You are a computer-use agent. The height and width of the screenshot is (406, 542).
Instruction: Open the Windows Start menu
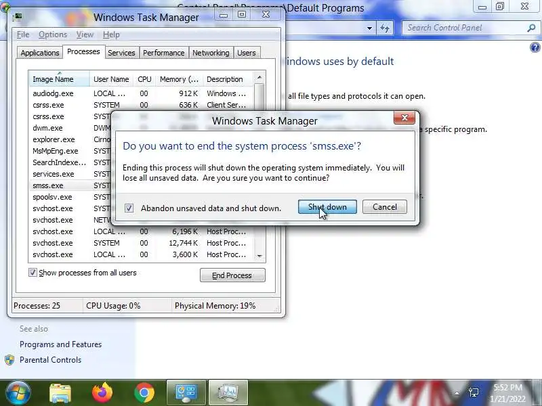(x=18, y=392)
